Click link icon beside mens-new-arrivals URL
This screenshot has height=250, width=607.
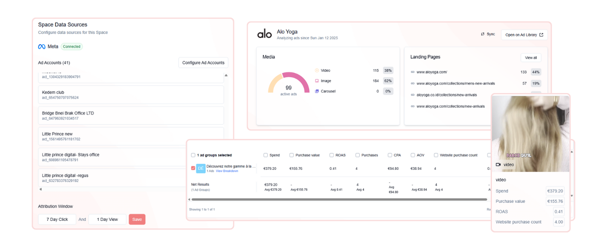coord(413,83)
